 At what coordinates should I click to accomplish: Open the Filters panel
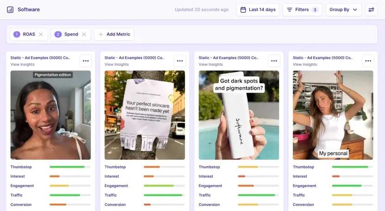coord(302,10)
